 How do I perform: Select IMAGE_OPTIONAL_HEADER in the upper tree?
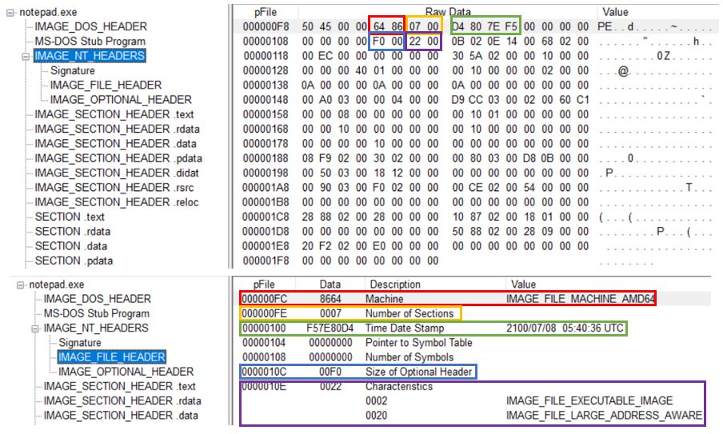pos(121,100)
